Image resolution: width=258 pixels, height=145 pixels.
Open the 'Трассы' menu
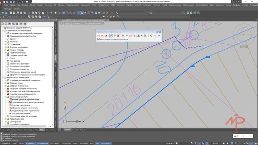point(228,5)
